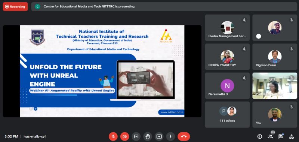Click the laptop AR image on slide
The image size is (299, 142).
tap(146, 81)
